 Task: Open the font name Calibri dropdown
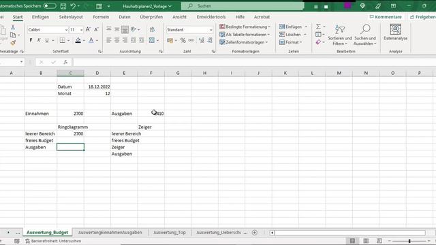[x=66, y=30]
